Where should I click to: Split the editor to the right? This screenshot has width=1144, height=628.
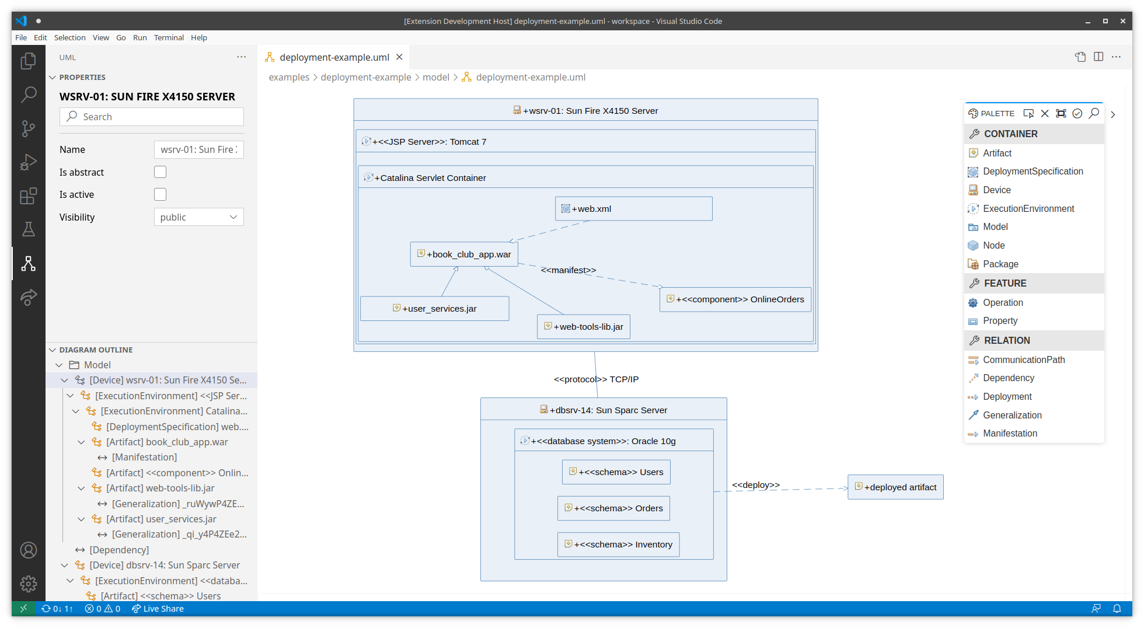click(x=1098, y=57)
